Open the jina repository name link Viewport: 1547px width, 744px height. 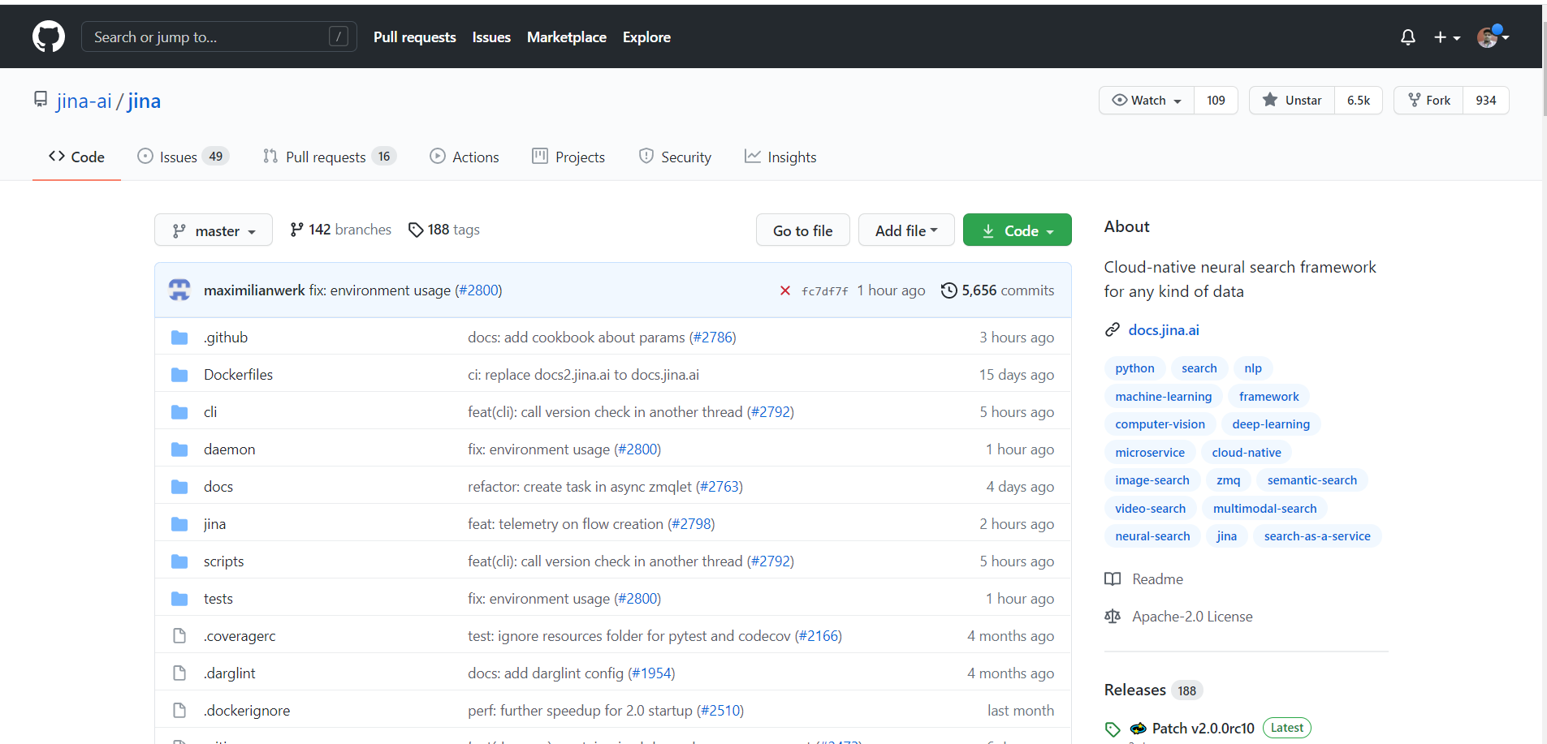tap(144, 101)
